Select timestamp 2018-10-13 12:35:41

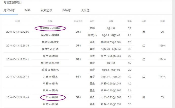pyautogui.click(x=17, y=59)
